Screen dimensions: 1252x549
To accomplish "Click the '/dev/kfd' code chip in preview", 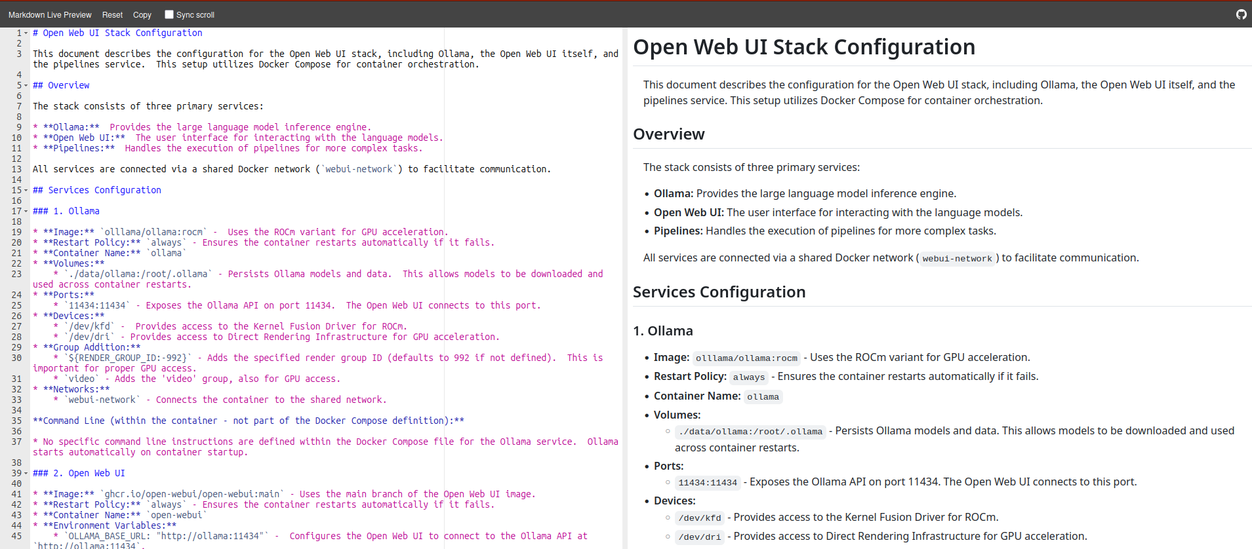I will pos(700,518).
